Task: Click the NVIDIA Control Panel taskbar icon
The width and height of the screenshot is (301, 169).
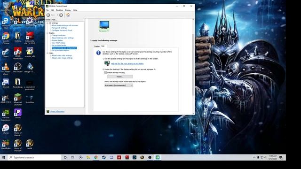Action: pyautogui.click(x=158, y=158)
